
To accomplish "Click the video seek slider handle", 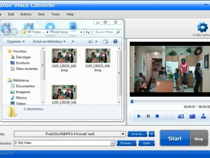I will [x=132, y=101].
